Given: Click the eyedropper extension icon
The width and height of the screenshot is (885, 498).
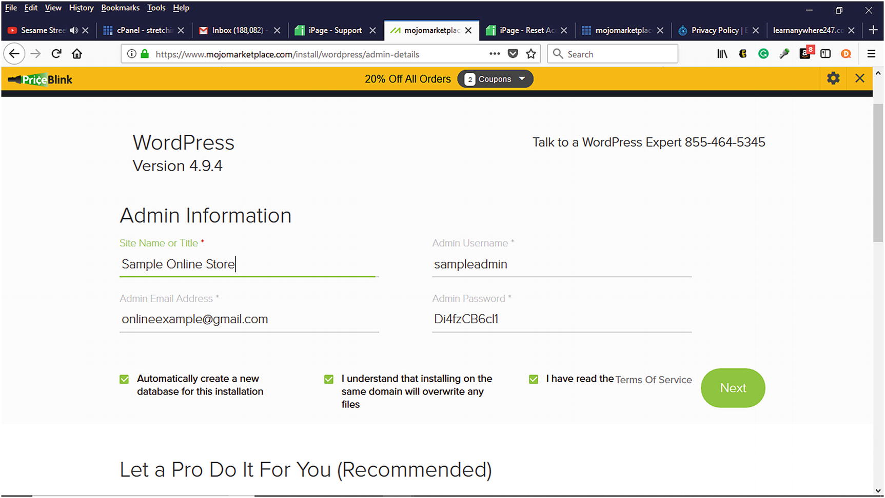Looking at the screenshot, I should pos(784,54).
